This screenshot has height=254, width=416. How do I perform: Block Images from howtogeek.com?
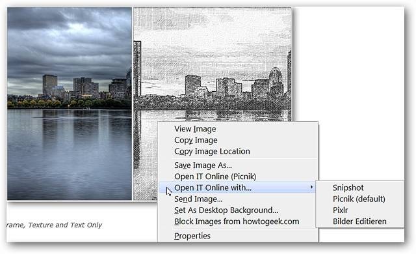click(x=238, y=221)
